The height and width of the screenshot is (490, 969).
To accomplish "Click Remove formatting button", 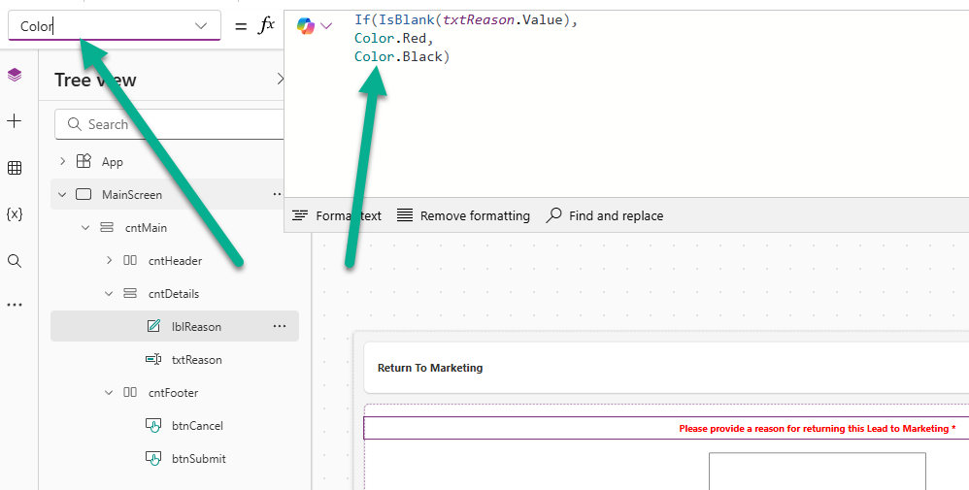I will (463, 215).
